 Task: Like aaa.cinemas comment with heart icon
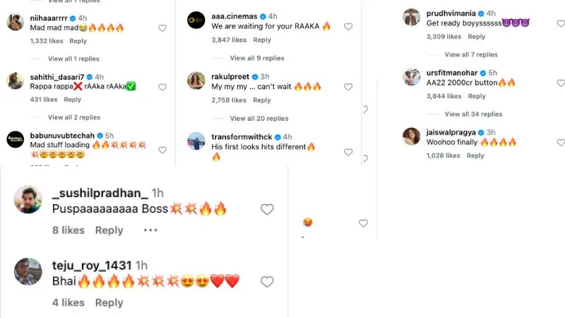tap(348, 27)
